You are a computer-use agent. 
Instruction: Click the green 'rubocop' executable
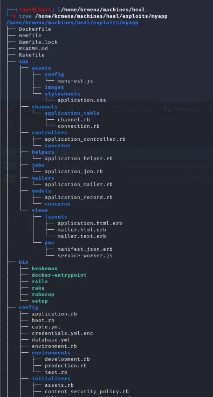pyautogui.click(x=43, y=295)
